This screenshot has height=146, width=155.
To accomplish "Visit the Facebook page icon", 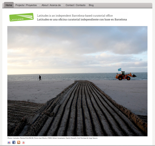I will coord(14,143).
